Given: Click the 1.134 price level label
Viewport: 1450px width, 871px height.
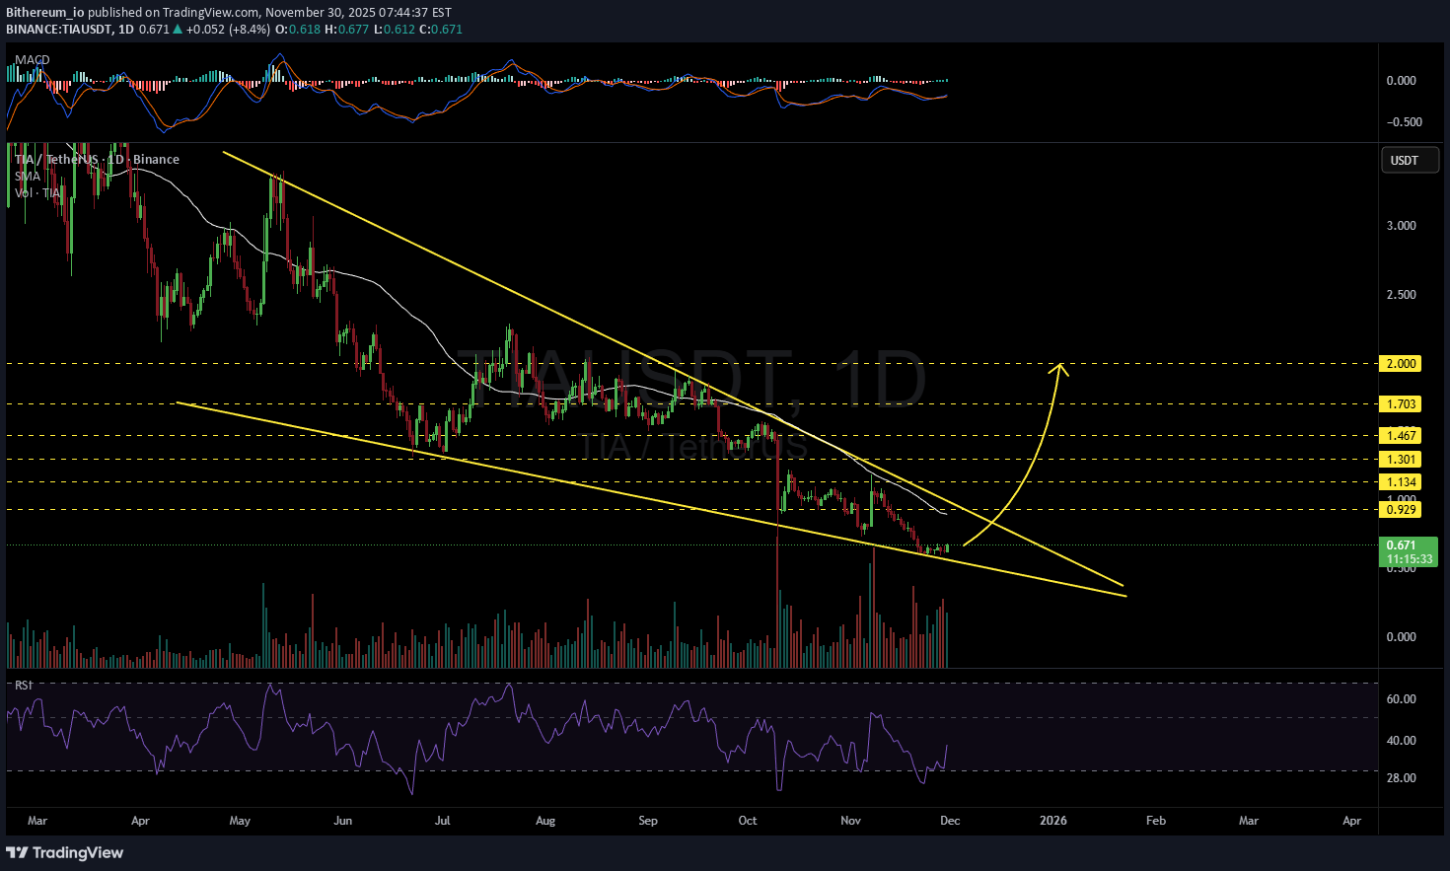Looking at the screenshot, I should [x=1401, y=482].
